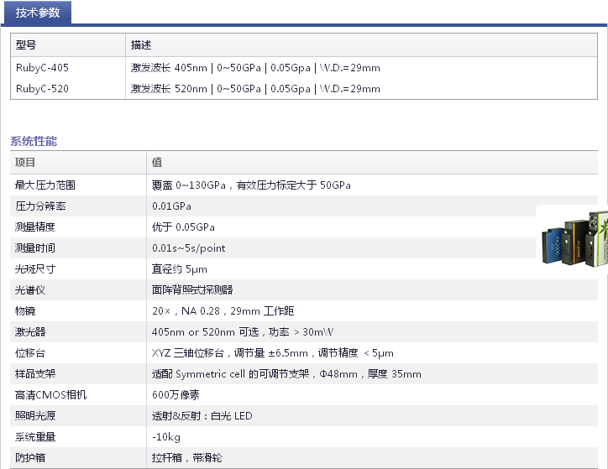Click the 测量时间 row label

pyautogui.click(x=34, y=248)
